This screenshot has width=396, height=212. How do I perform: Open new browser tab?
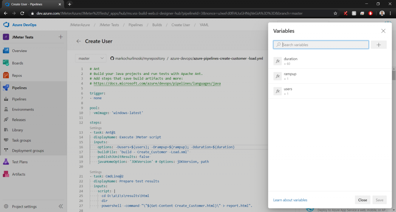pyautogui.click(x=70, y=4)
